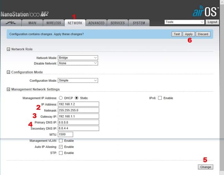
Task: Click the 'Configuration Mode' section heading
Action: click(27, 72)
